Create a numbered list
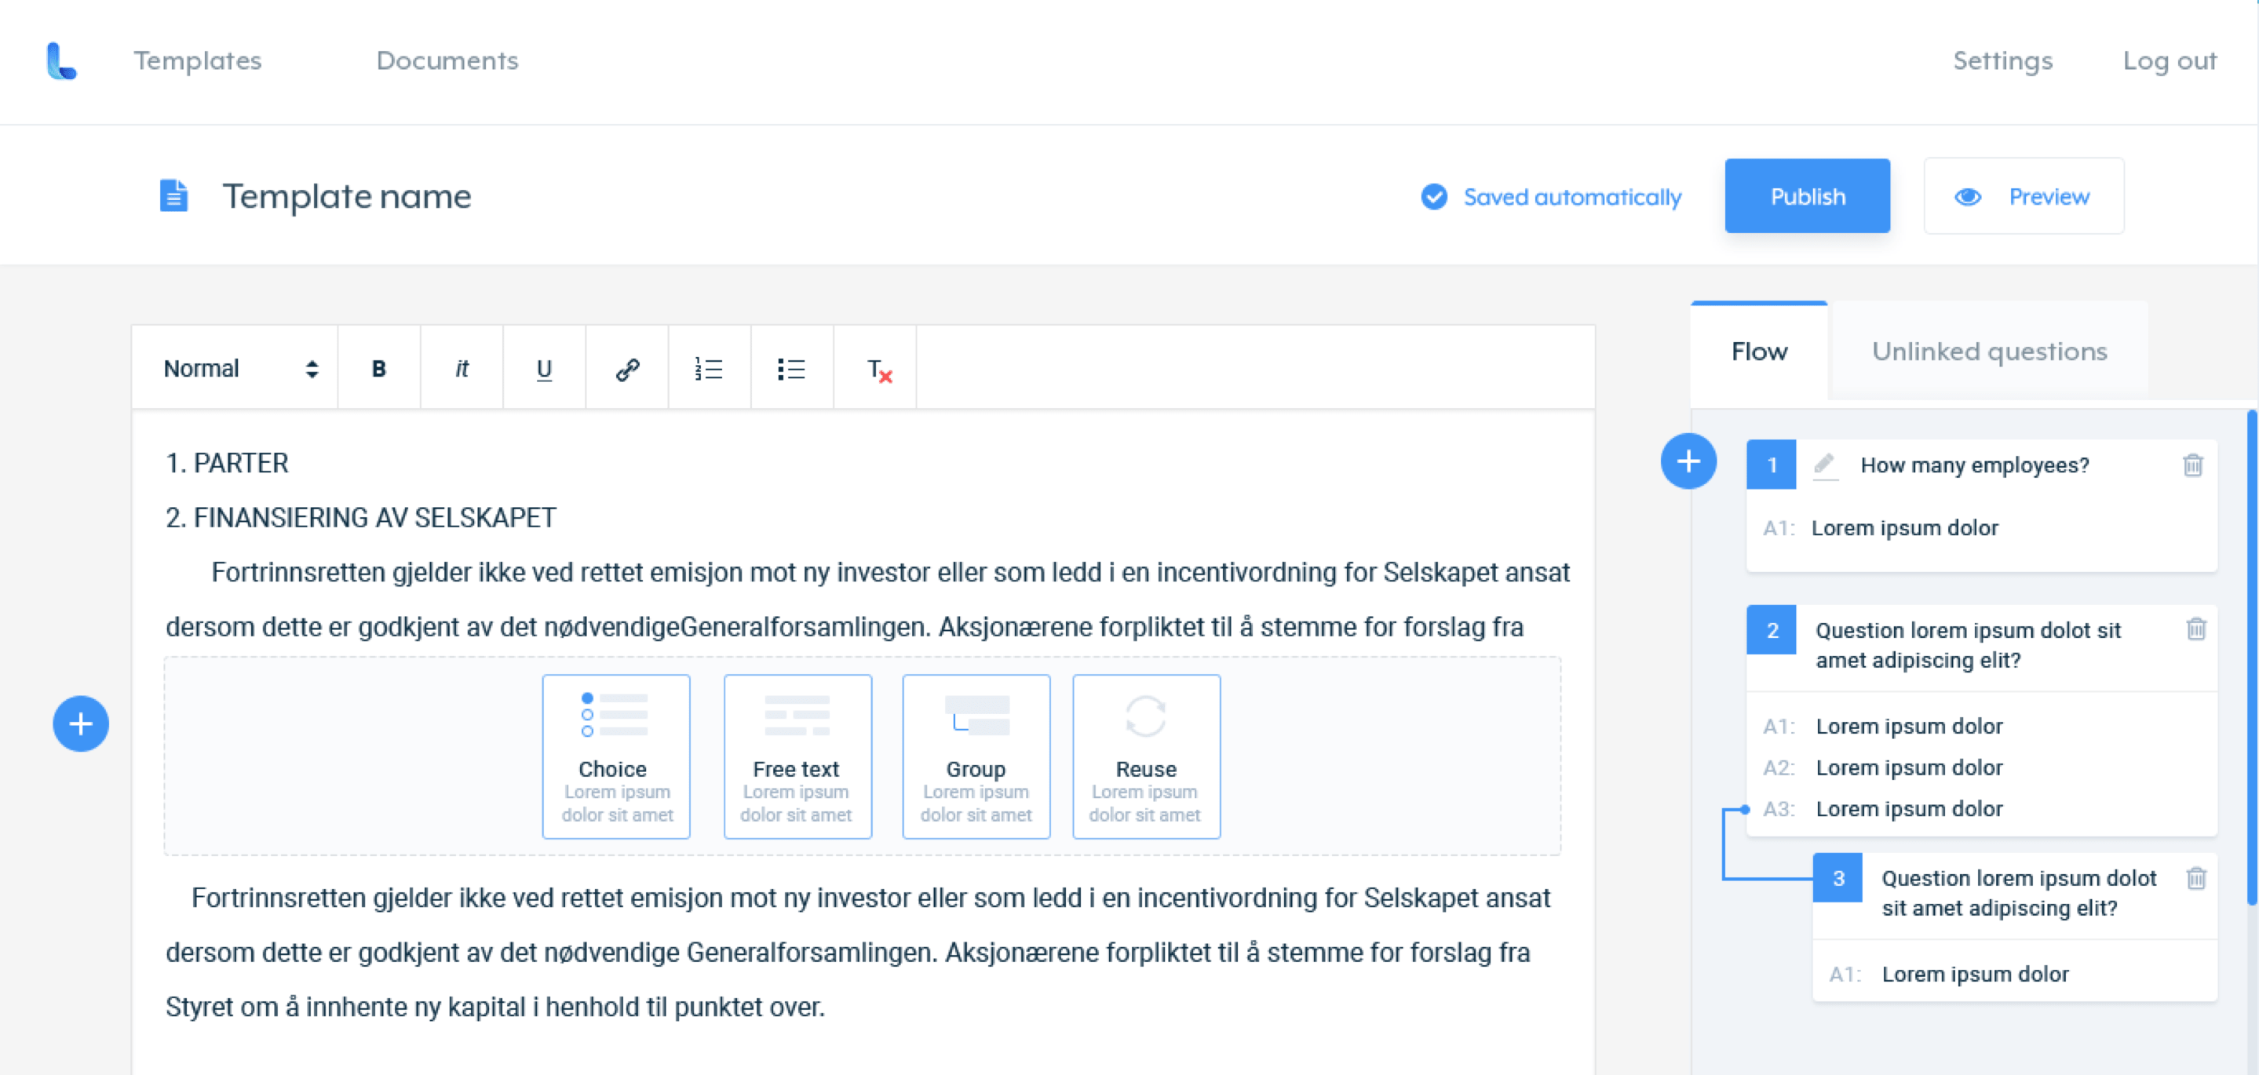The width and height of the screenshot is (2259, 1075). [709, 369]
